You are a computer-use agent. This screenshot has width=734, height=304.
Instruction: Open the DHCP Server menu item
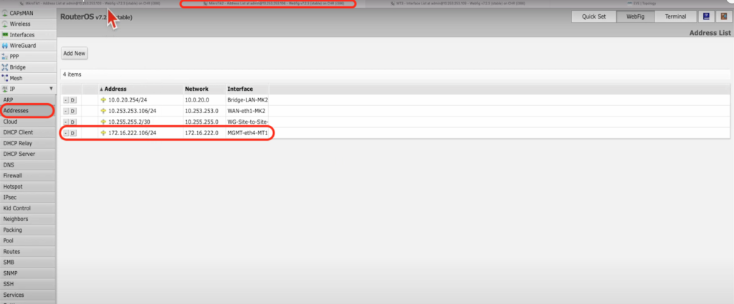19,154
